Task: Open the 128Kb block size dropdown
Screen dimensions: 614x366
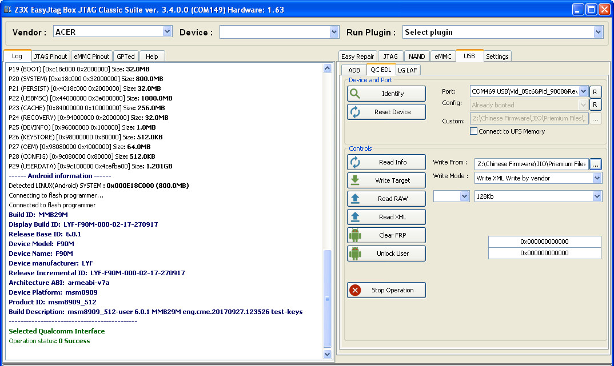Action: (x=597, y=196)
